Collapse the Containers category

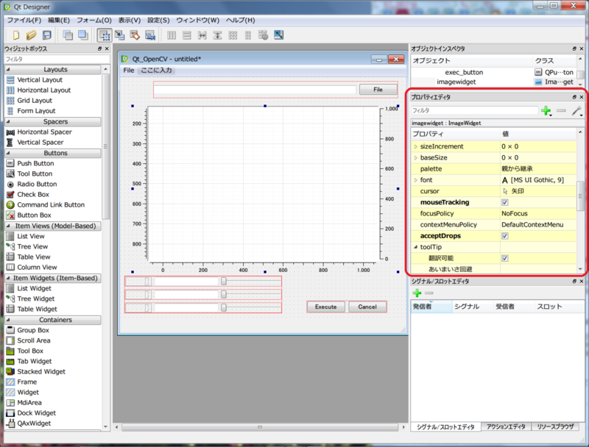8,320
